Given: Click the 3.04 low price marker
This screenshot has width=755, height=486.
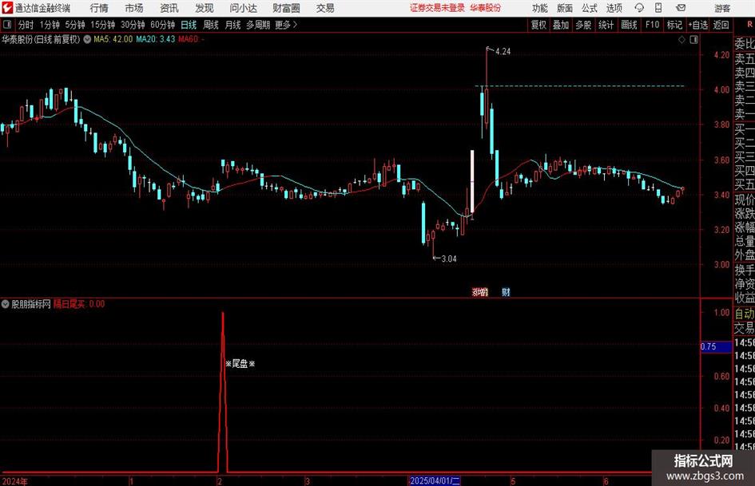Looking at the screenshot, I should tap(449, 259).
